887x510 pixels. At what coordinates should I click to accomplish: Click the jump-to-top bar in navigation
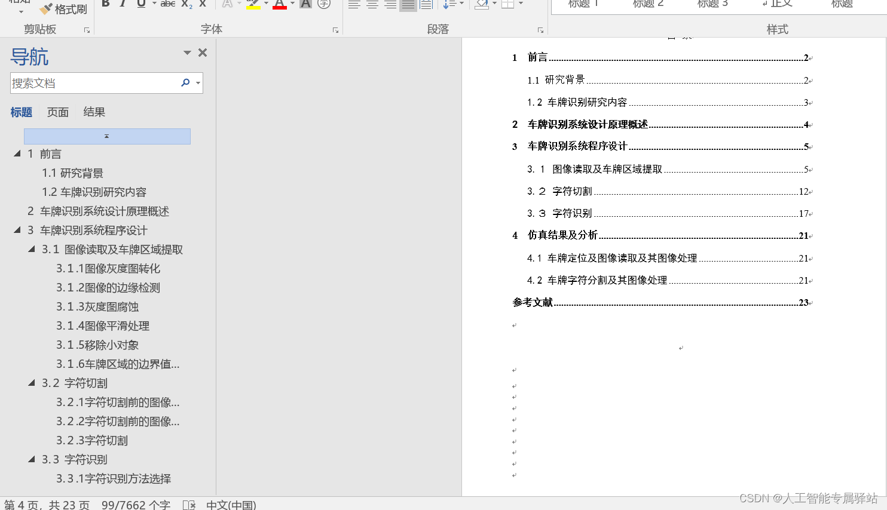click(x=107, y=136)
